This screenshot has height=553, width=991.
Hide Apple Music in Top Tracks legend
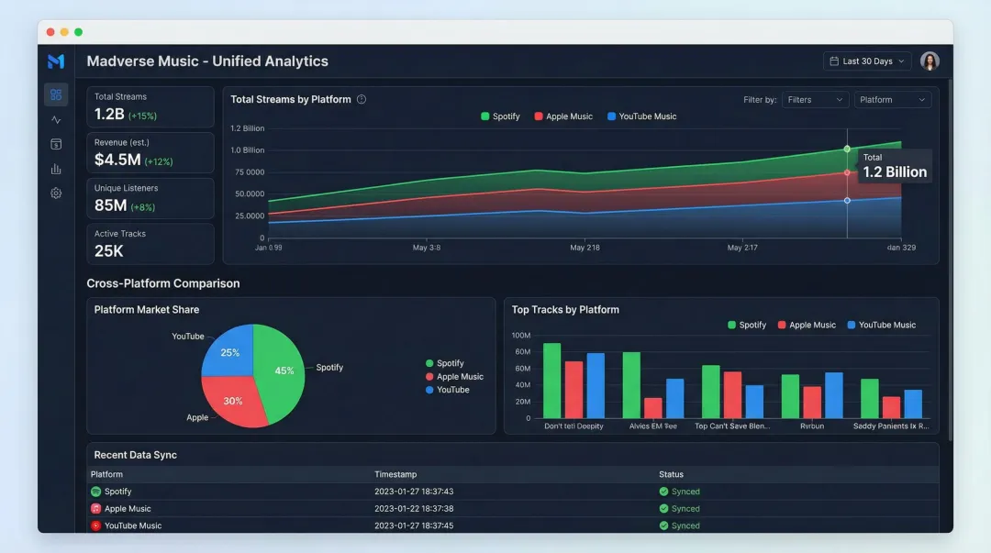(x=806, y=325)
